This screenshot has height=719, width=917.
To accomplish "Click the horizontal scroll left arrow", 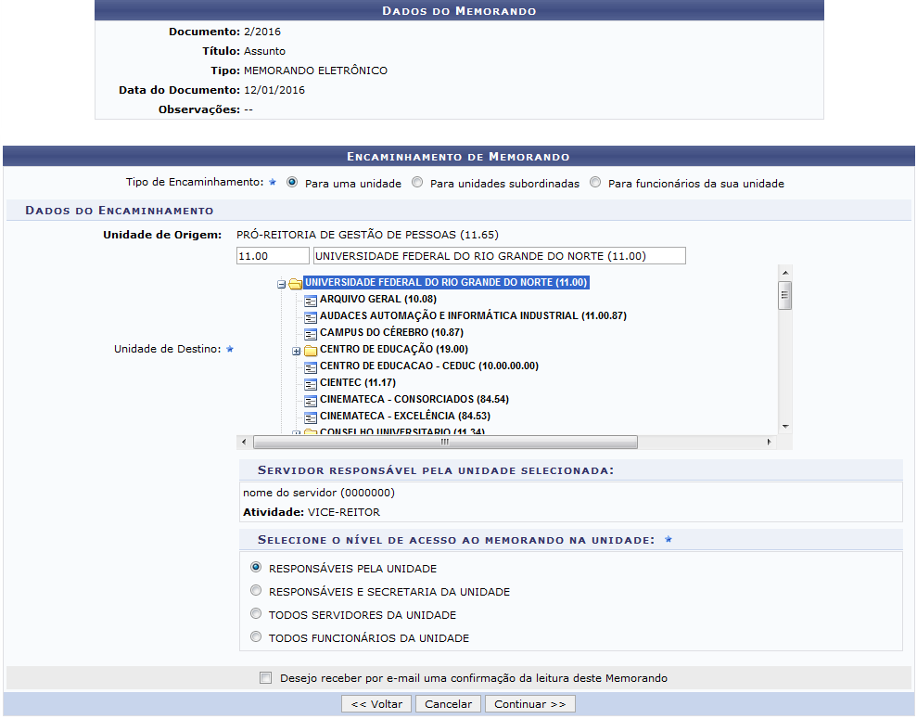I will pos(244,443).
